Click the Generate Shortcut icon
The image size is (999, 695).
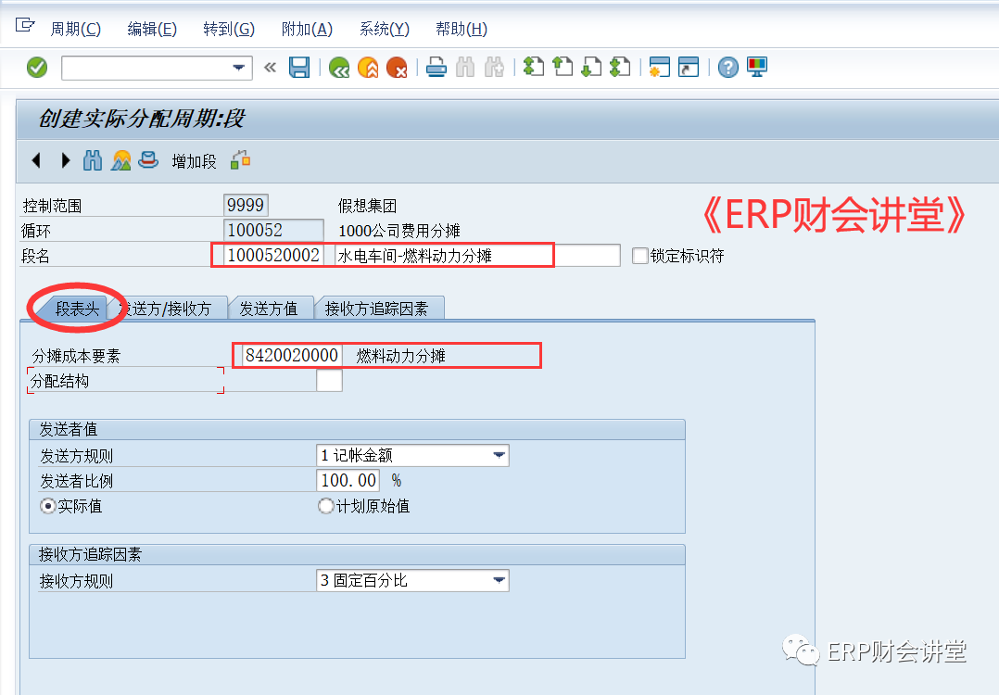pos(689,67)
